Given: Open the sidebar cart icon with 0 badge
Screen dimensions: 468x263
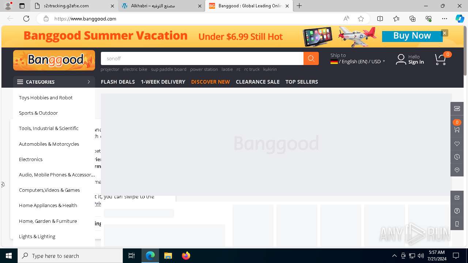Looking at the screenshot, I should click(457, 130).
